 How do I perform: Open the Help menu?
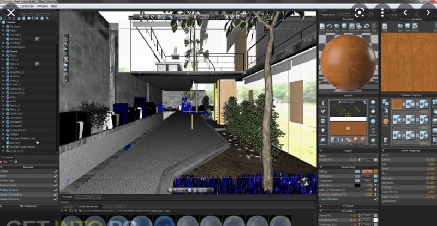54,6
